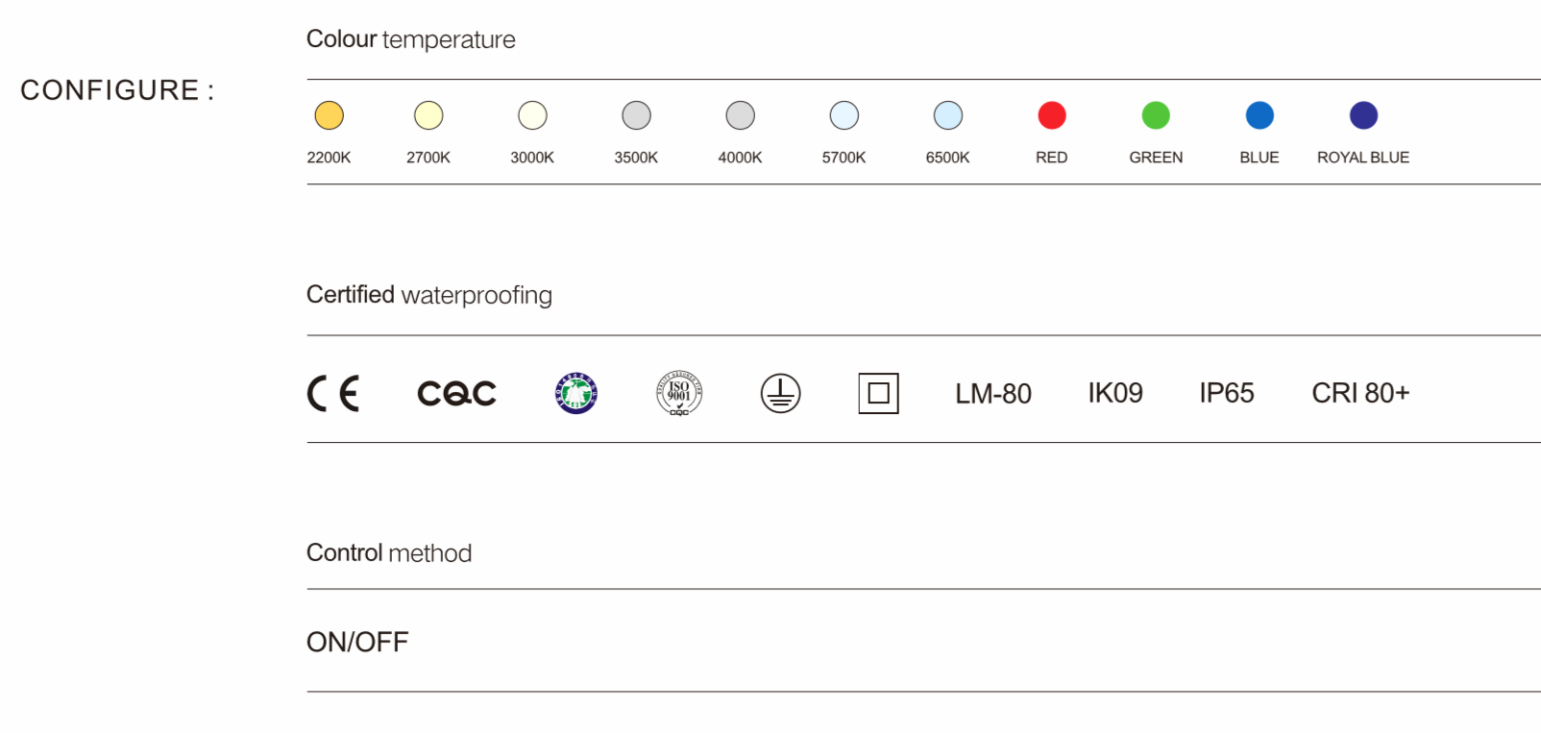
Task: Click the ISO 9001 certification badge
Action: pos(679,393)
